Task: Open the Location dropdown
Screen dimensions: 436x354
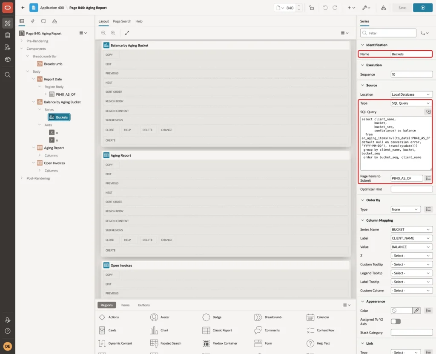Action: click(x=412, y=94)
